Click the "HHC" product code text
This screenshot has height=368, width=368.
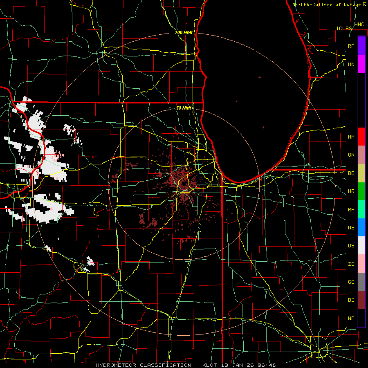click(x=359, y=25)
